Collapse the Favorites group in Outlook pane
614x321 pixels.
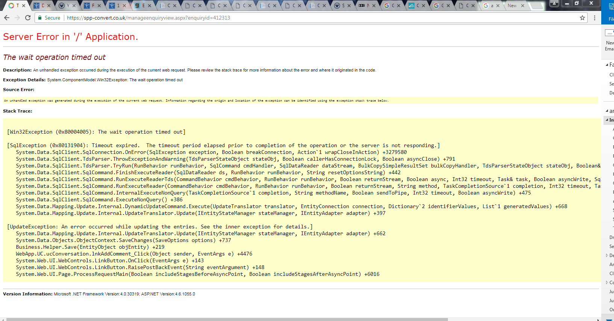pyautogui.click(x=607, y=65)
